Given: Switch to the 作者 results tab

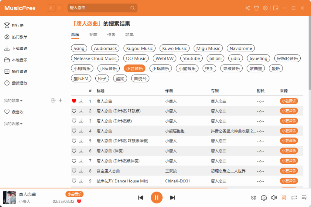Looking at the screenshot, I should 111,35.
